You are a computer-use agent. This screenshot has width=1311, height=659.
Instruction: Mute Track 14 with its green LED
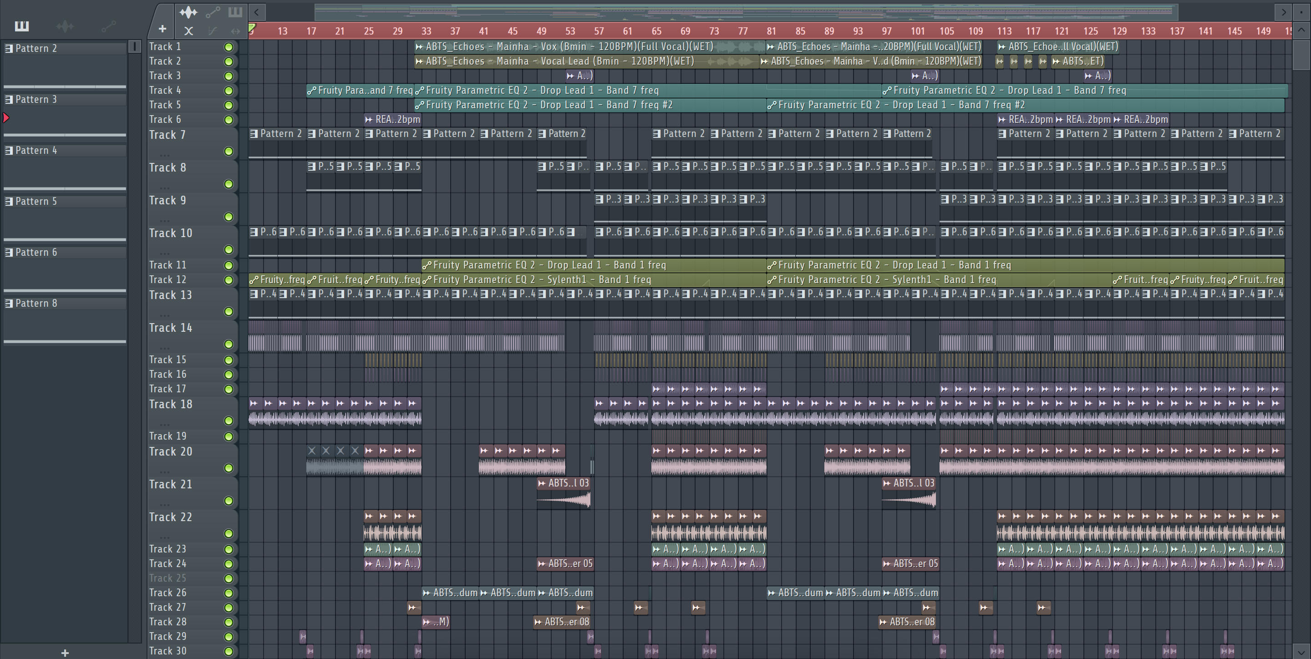point(229,345)
